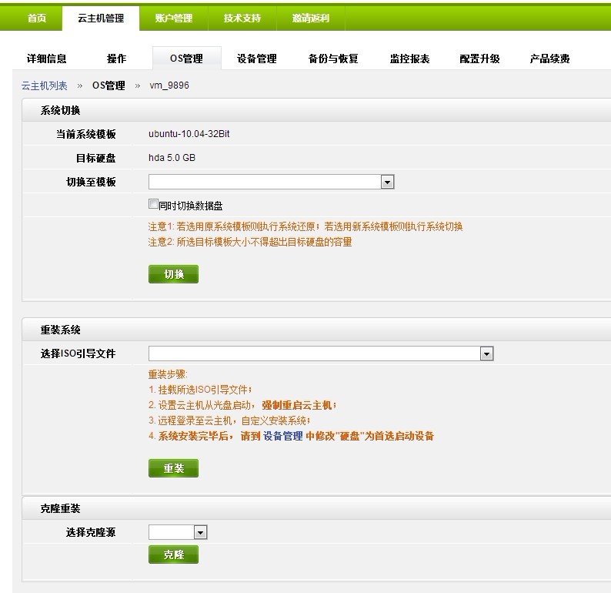
Task: Click the green 克隆 button
Action: point(173,554)
